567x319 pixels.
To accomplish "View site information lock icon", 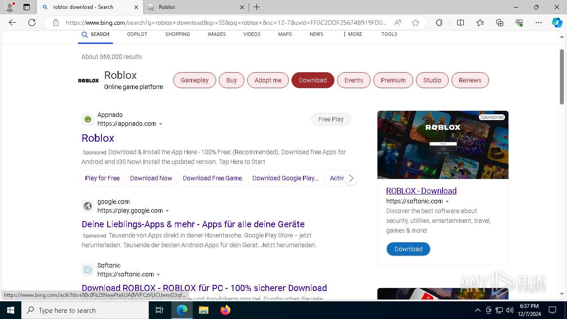I will 56,23.
